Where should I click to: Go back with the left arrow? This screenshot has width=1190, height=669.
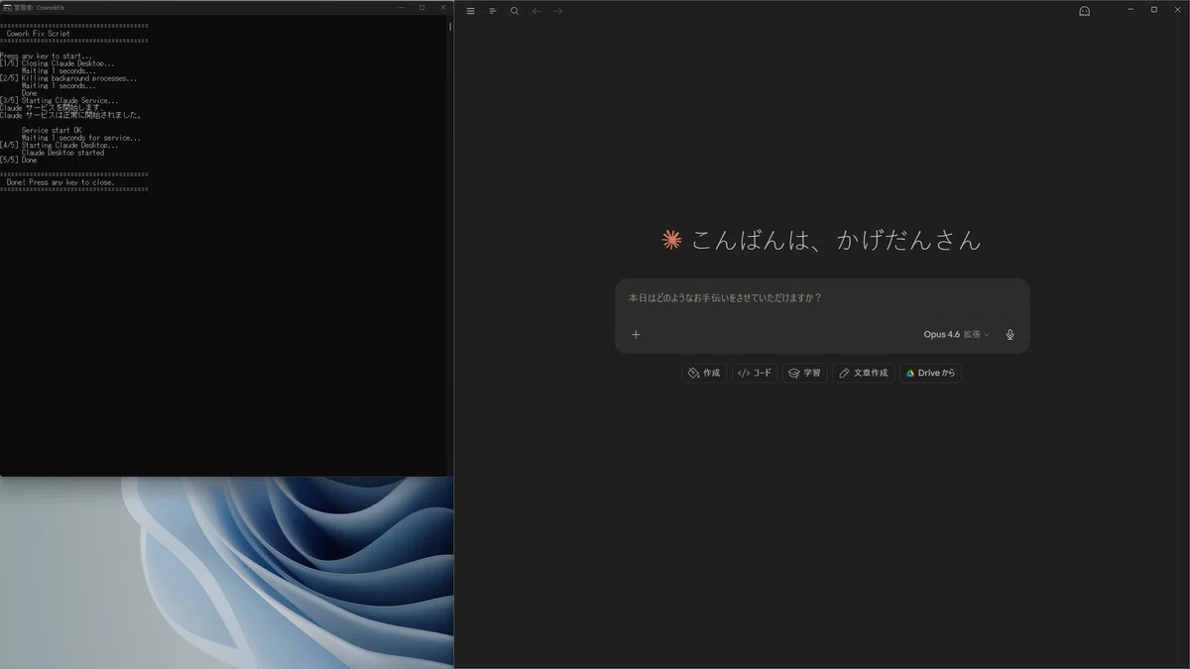[x=537, y=11]
